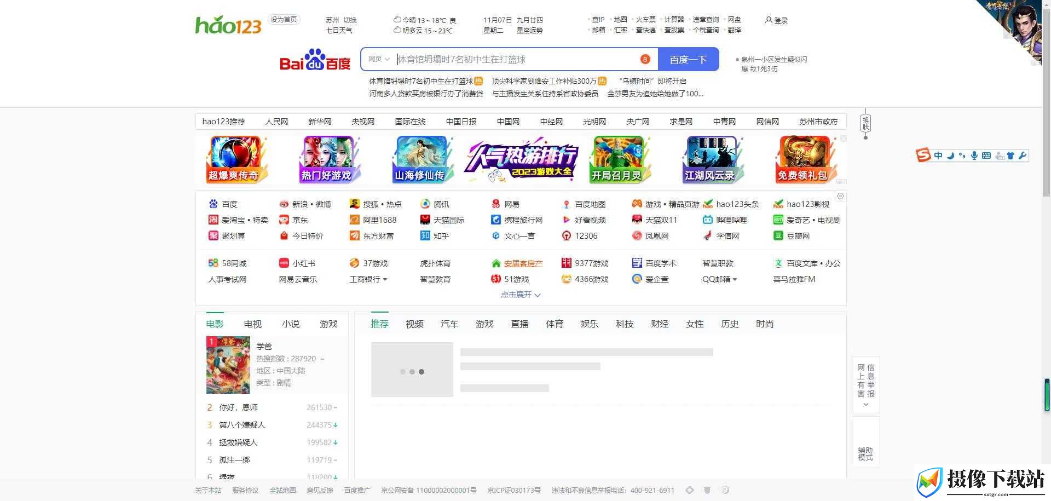The width and height of the screenshot is (1051, 501).
Task: Open the 知乎 site icon
Action: [x=425, y=235]
